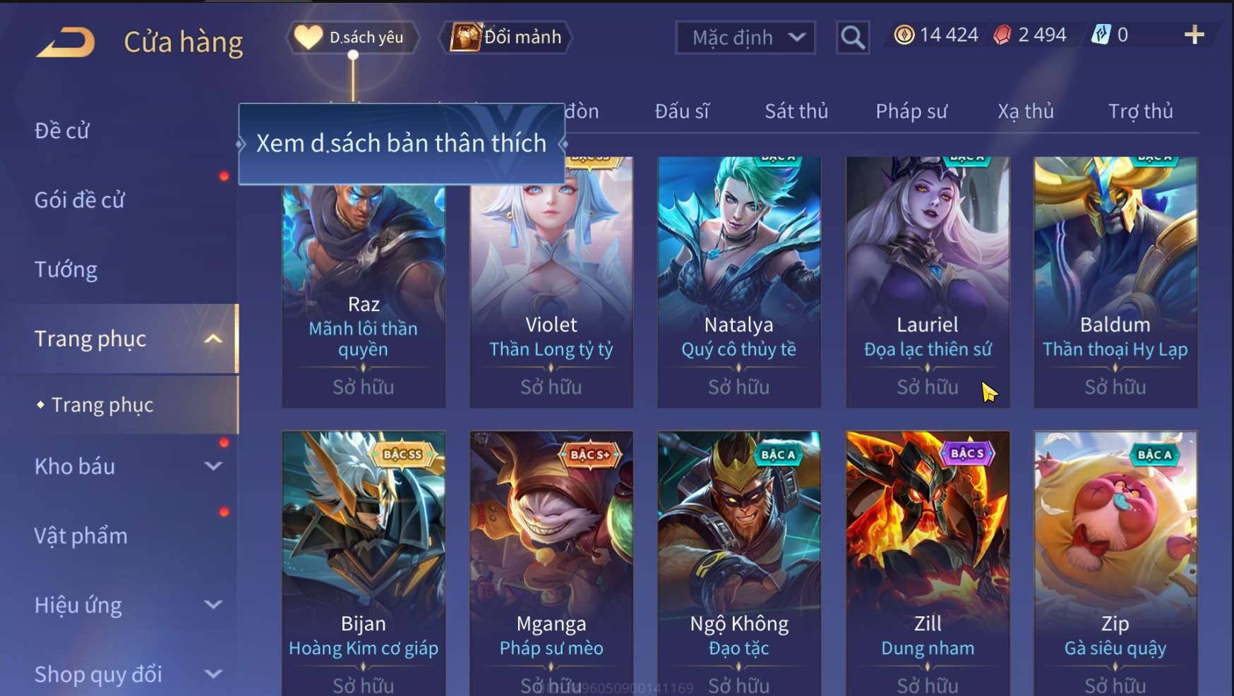Click the blue voucher ticket icon

[1101, 35]
